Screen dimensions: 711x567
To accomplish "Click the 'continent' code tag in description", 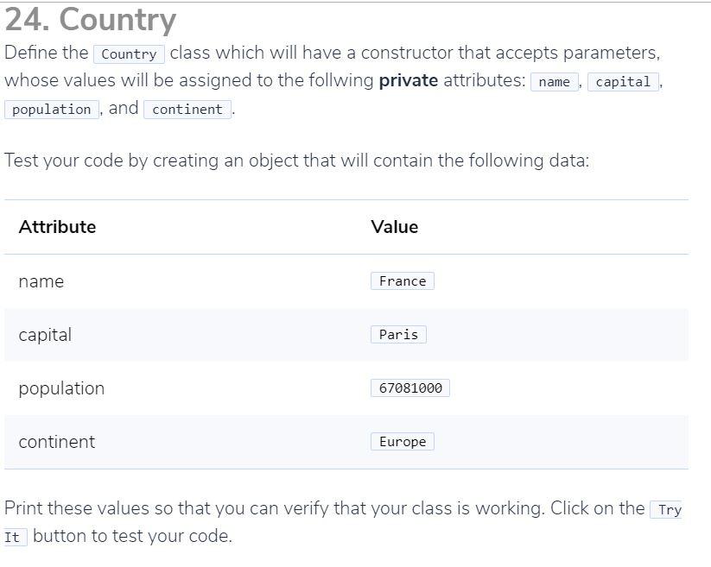I will pos(187,109).
